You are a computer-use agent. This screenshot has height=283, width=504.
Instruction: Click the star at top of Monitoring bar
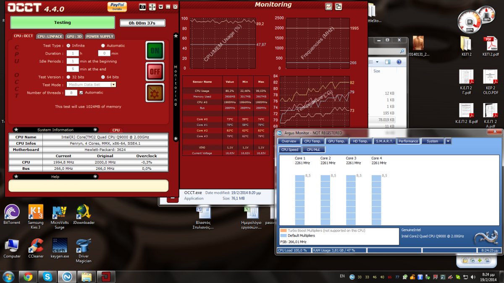176,36
